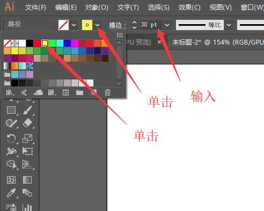Open the 编辑(E) menu

point(66,8)
